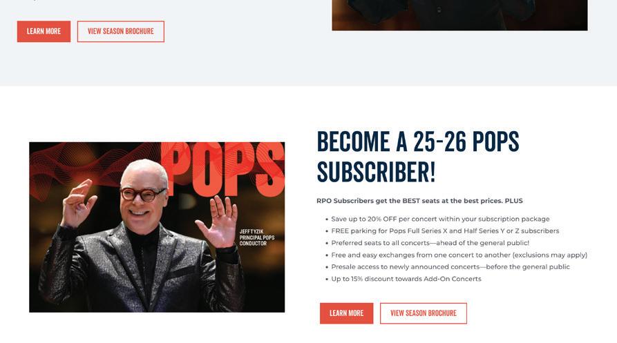Click the 'FREE parking for Pops Full Series' bullet

(x=445, y=231)
